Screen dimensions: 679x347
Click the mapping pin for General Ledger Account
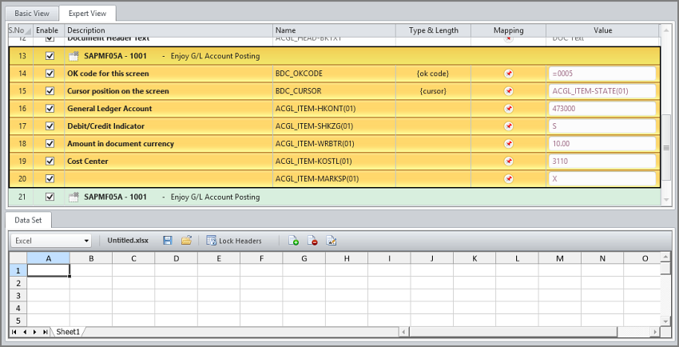point(508,109)
